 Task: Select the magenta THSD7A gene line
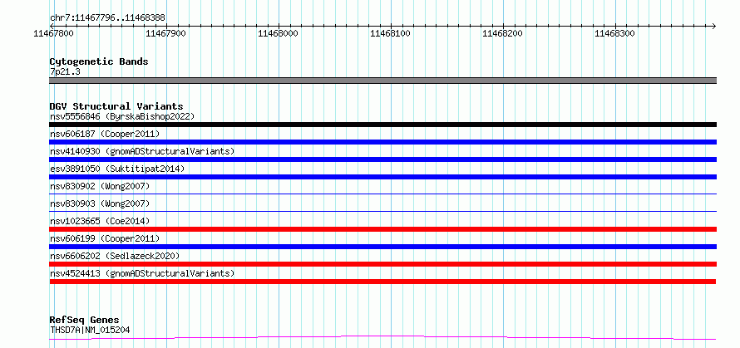click(x=382, y=338)
